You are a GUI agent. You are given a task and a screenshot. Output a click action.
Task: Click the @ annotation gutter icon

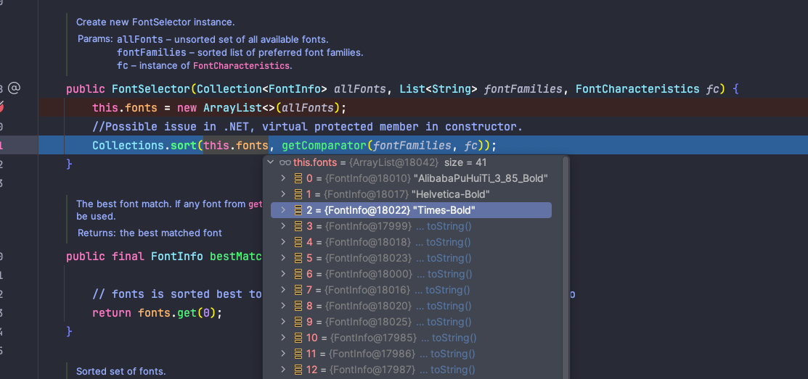14,88
